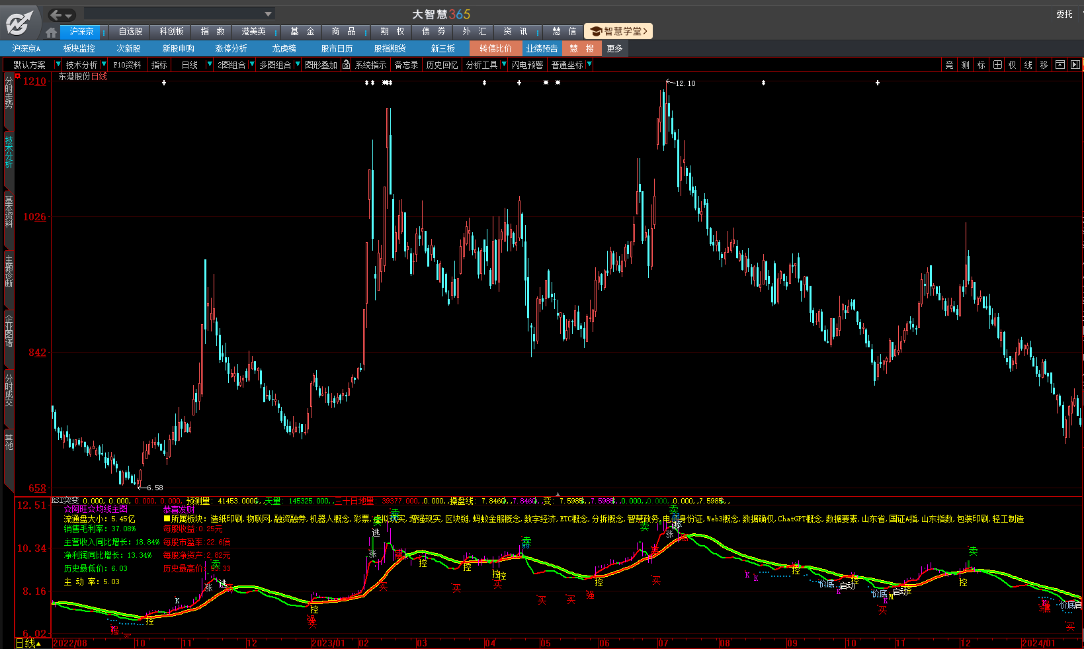Switch to the 科创板 tab
The height and width of the screenshot is (649, 1084).
172,32
